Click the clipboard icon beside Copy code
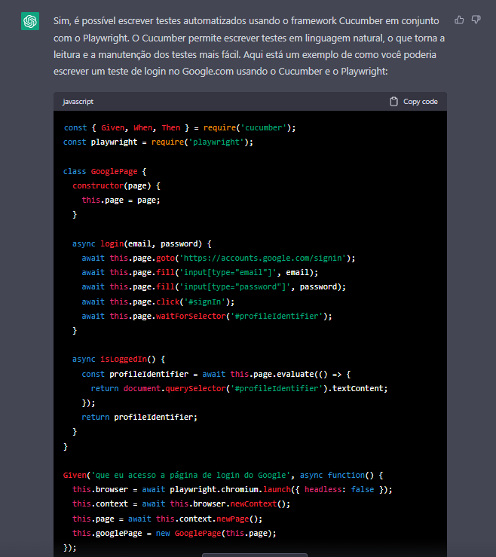Viewport: 496px width, 557px height. point(393,102)
